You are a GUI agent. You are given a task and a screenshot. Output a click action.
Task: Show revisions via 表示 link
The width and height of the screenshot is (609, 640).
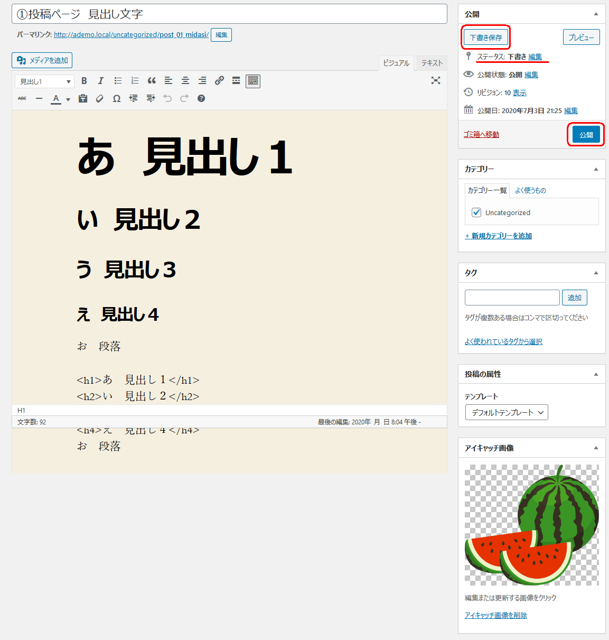[520, 92]
